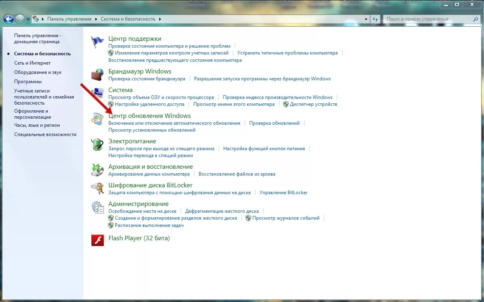Image resolution: width=484 pixels, height=302 pixels.
Task: Select Панель управления breadcrumb segment
Action: coord(69,19)
